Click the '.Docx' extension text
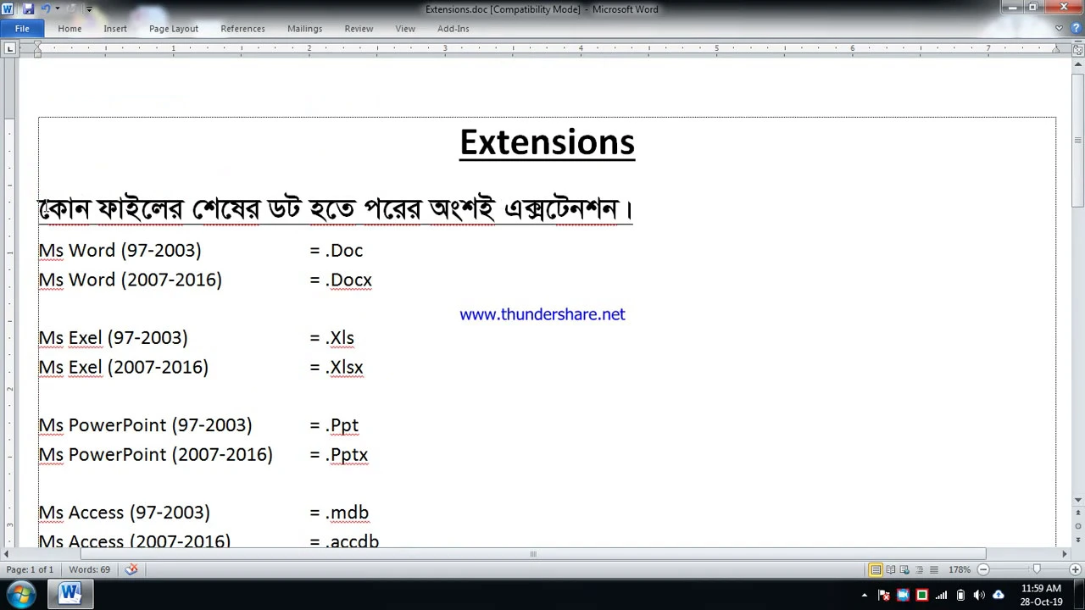 (348, 280)
